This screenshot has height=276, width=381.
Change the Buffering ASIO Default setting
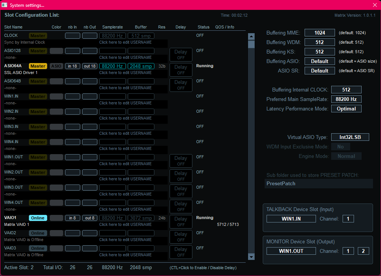click(319, 61)
